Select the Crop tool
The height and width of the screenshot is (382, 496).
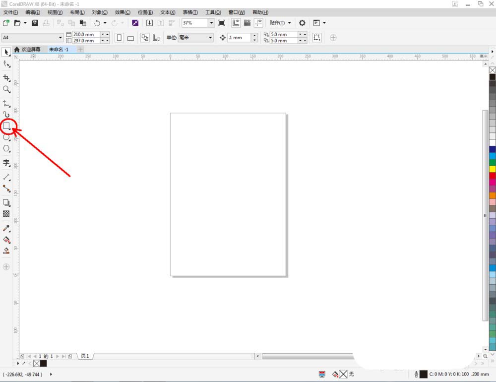click(x=6, y=78)
